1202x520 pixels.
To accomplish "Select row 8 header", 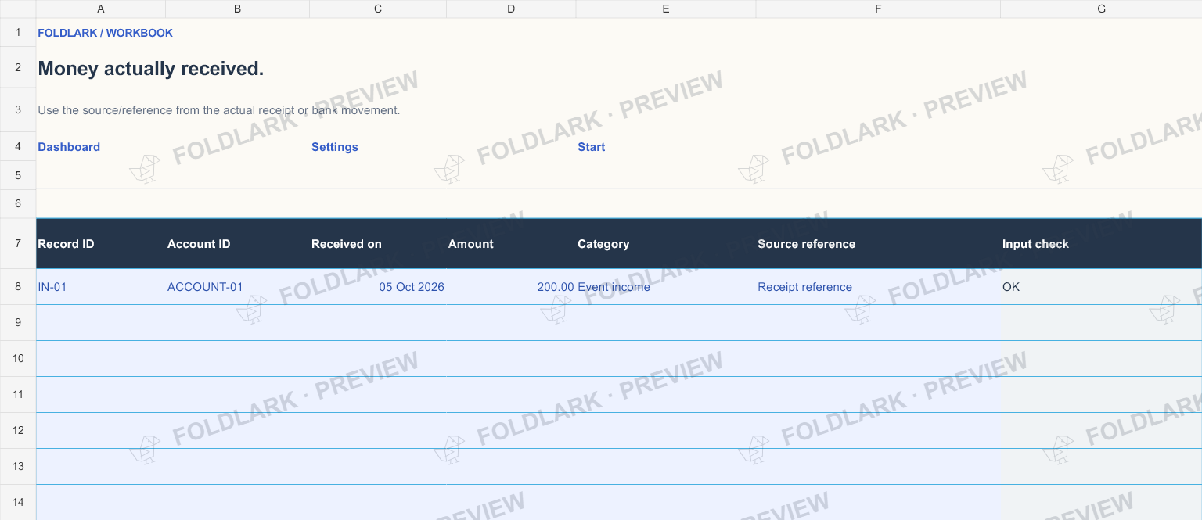I will [x=18, y=287].
